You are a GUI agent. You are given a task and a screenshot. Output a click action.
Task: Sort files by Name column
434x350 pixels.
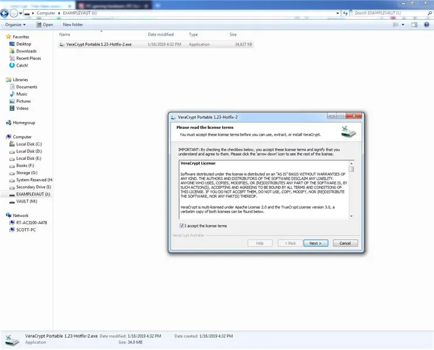[65, 34]
